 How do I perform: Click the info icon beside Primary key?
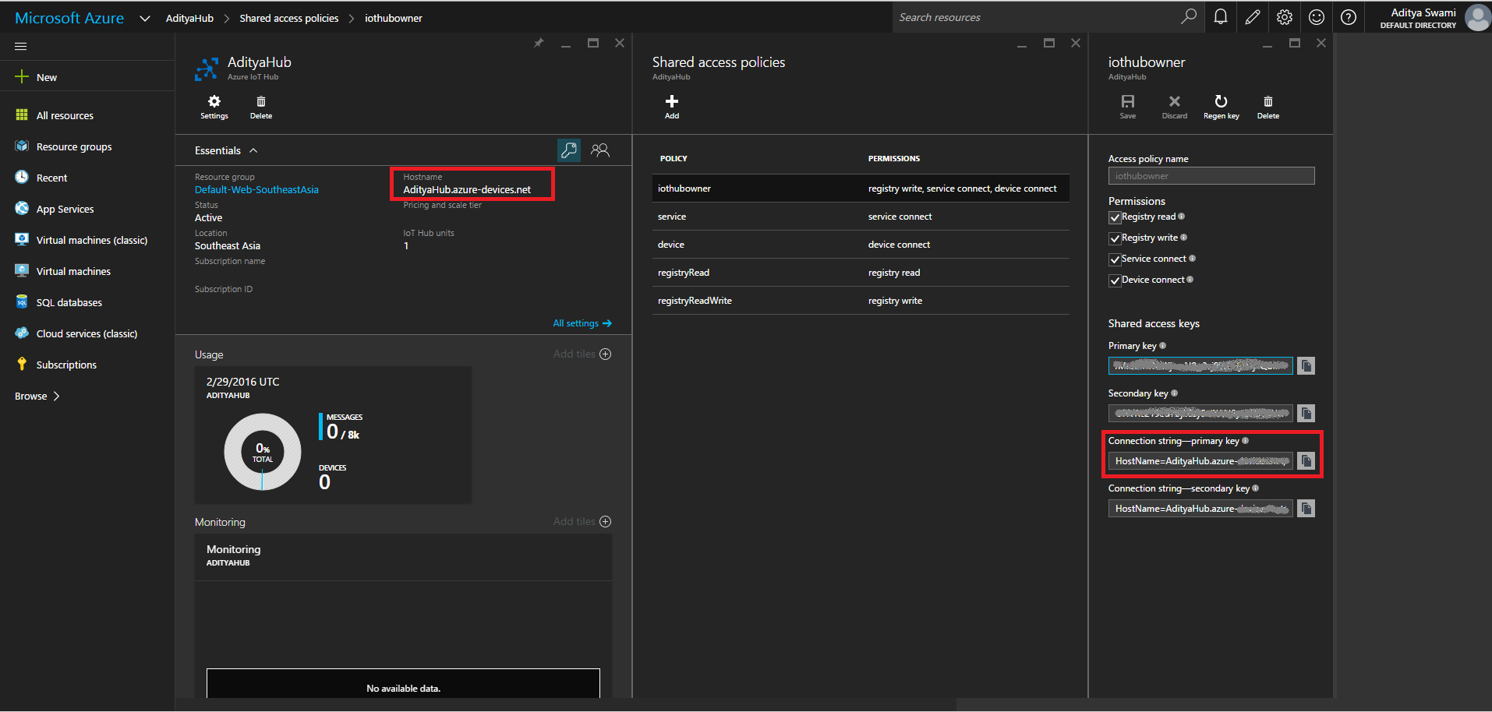coord(1162,345)
